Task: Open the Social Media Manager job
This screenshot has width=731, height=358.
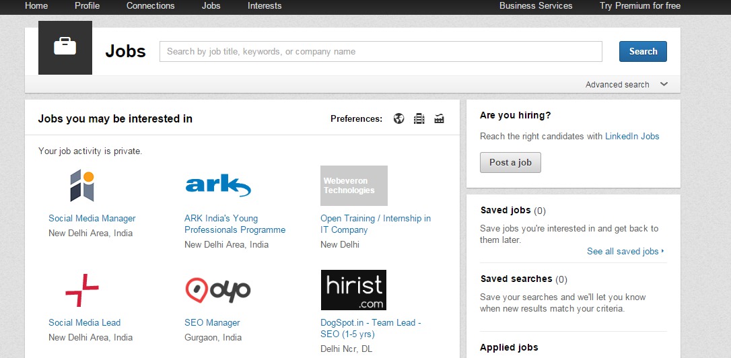Action: pos(92,218)
